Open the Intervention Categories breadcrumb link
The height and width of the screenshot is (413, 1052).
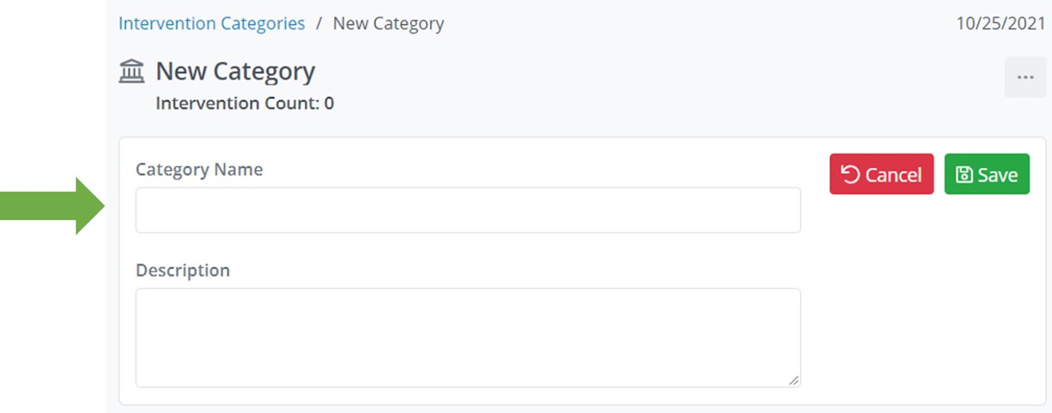[x=211, y=24]
